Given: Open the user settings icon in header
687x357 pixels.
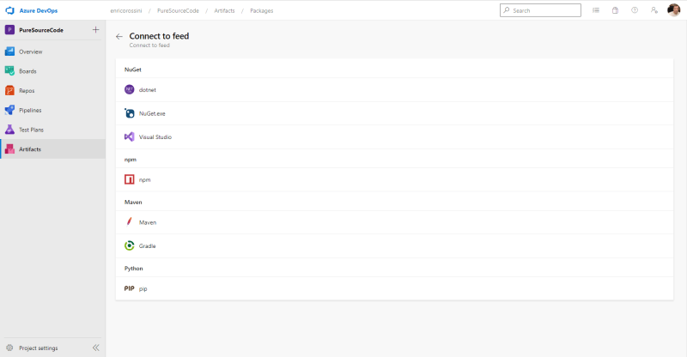Looking at the screenshot, I should (654, 10).
